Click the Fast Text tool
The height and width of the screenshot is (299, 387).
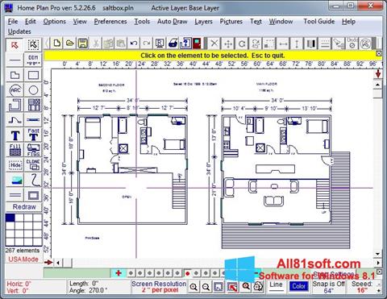[33, 135]
